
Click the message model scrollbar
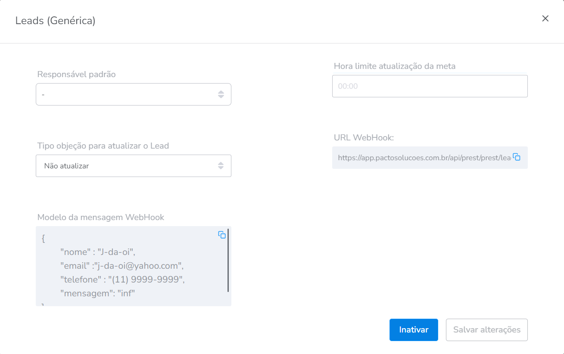click(228, 261)
